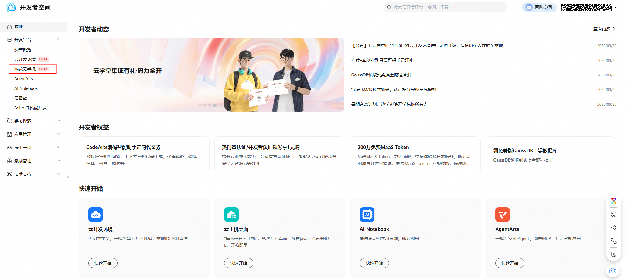Click the 云开发环境 cloud icon in 快速开始
This screenshot has width=628, height=280.
click(x=95, y=215)
